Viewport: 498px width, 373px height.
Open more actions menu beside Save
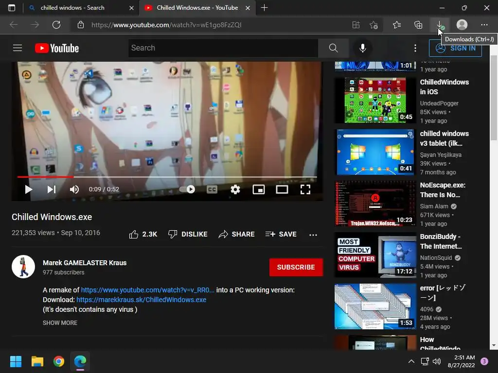pos(313,235)
